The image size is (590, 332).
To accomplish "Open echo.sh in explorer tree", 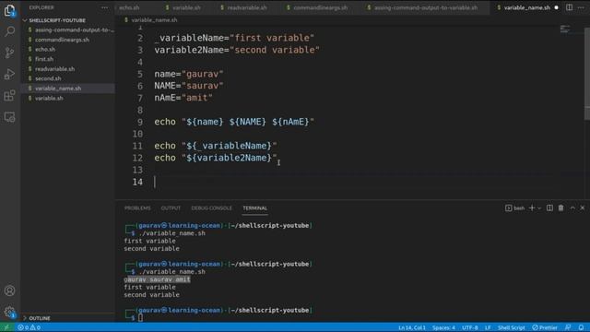I will coord(68,49).
